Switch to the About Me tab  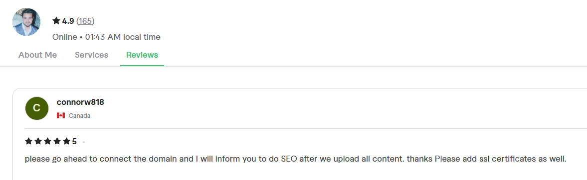click(37, 55)
